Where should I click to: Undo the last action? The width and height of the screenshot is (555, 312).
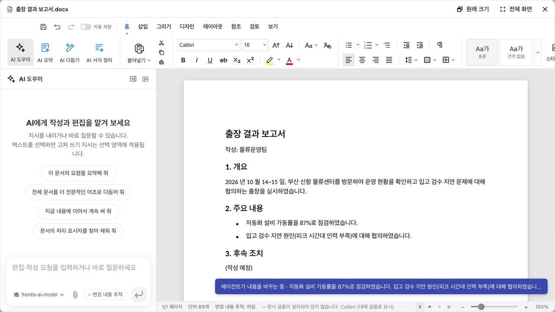tap(57, 27)
